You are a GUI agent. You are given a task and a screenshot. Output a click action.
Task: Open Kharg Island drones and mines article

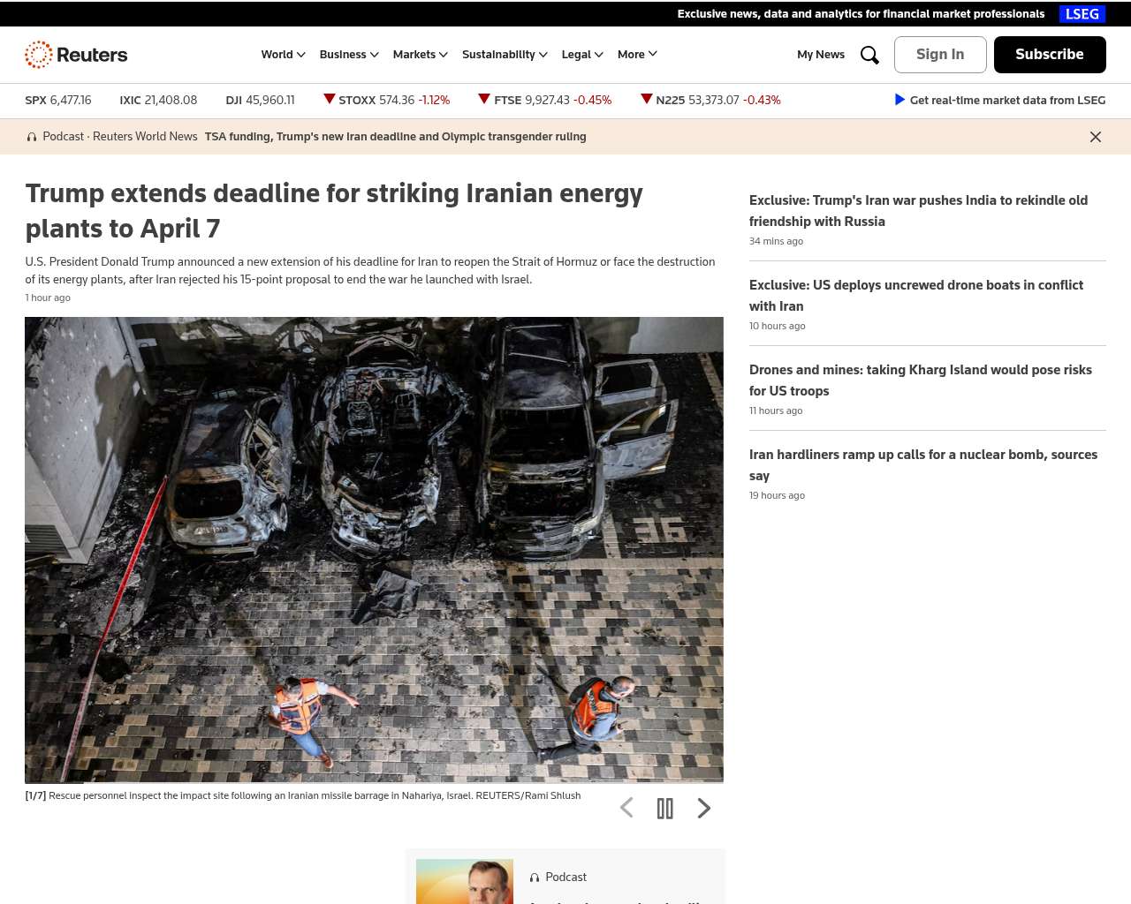pyautogui.click(x=920, y=380)
